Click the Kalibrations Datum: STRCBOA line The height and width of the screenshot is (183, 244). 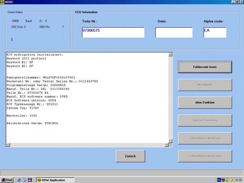click(32, 123)
